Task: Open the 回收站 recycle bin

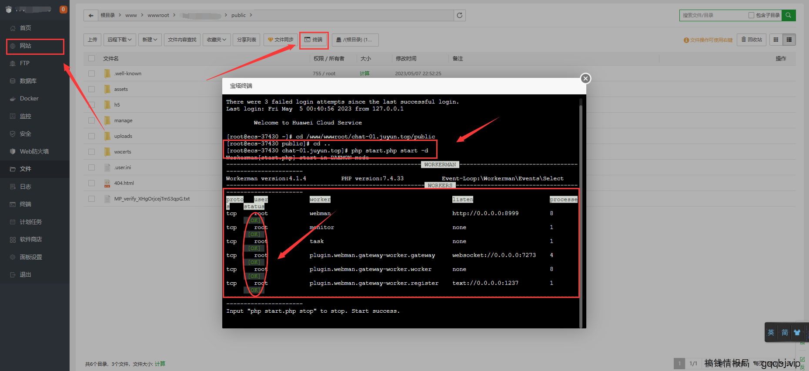Action: [x=752, y=40]
